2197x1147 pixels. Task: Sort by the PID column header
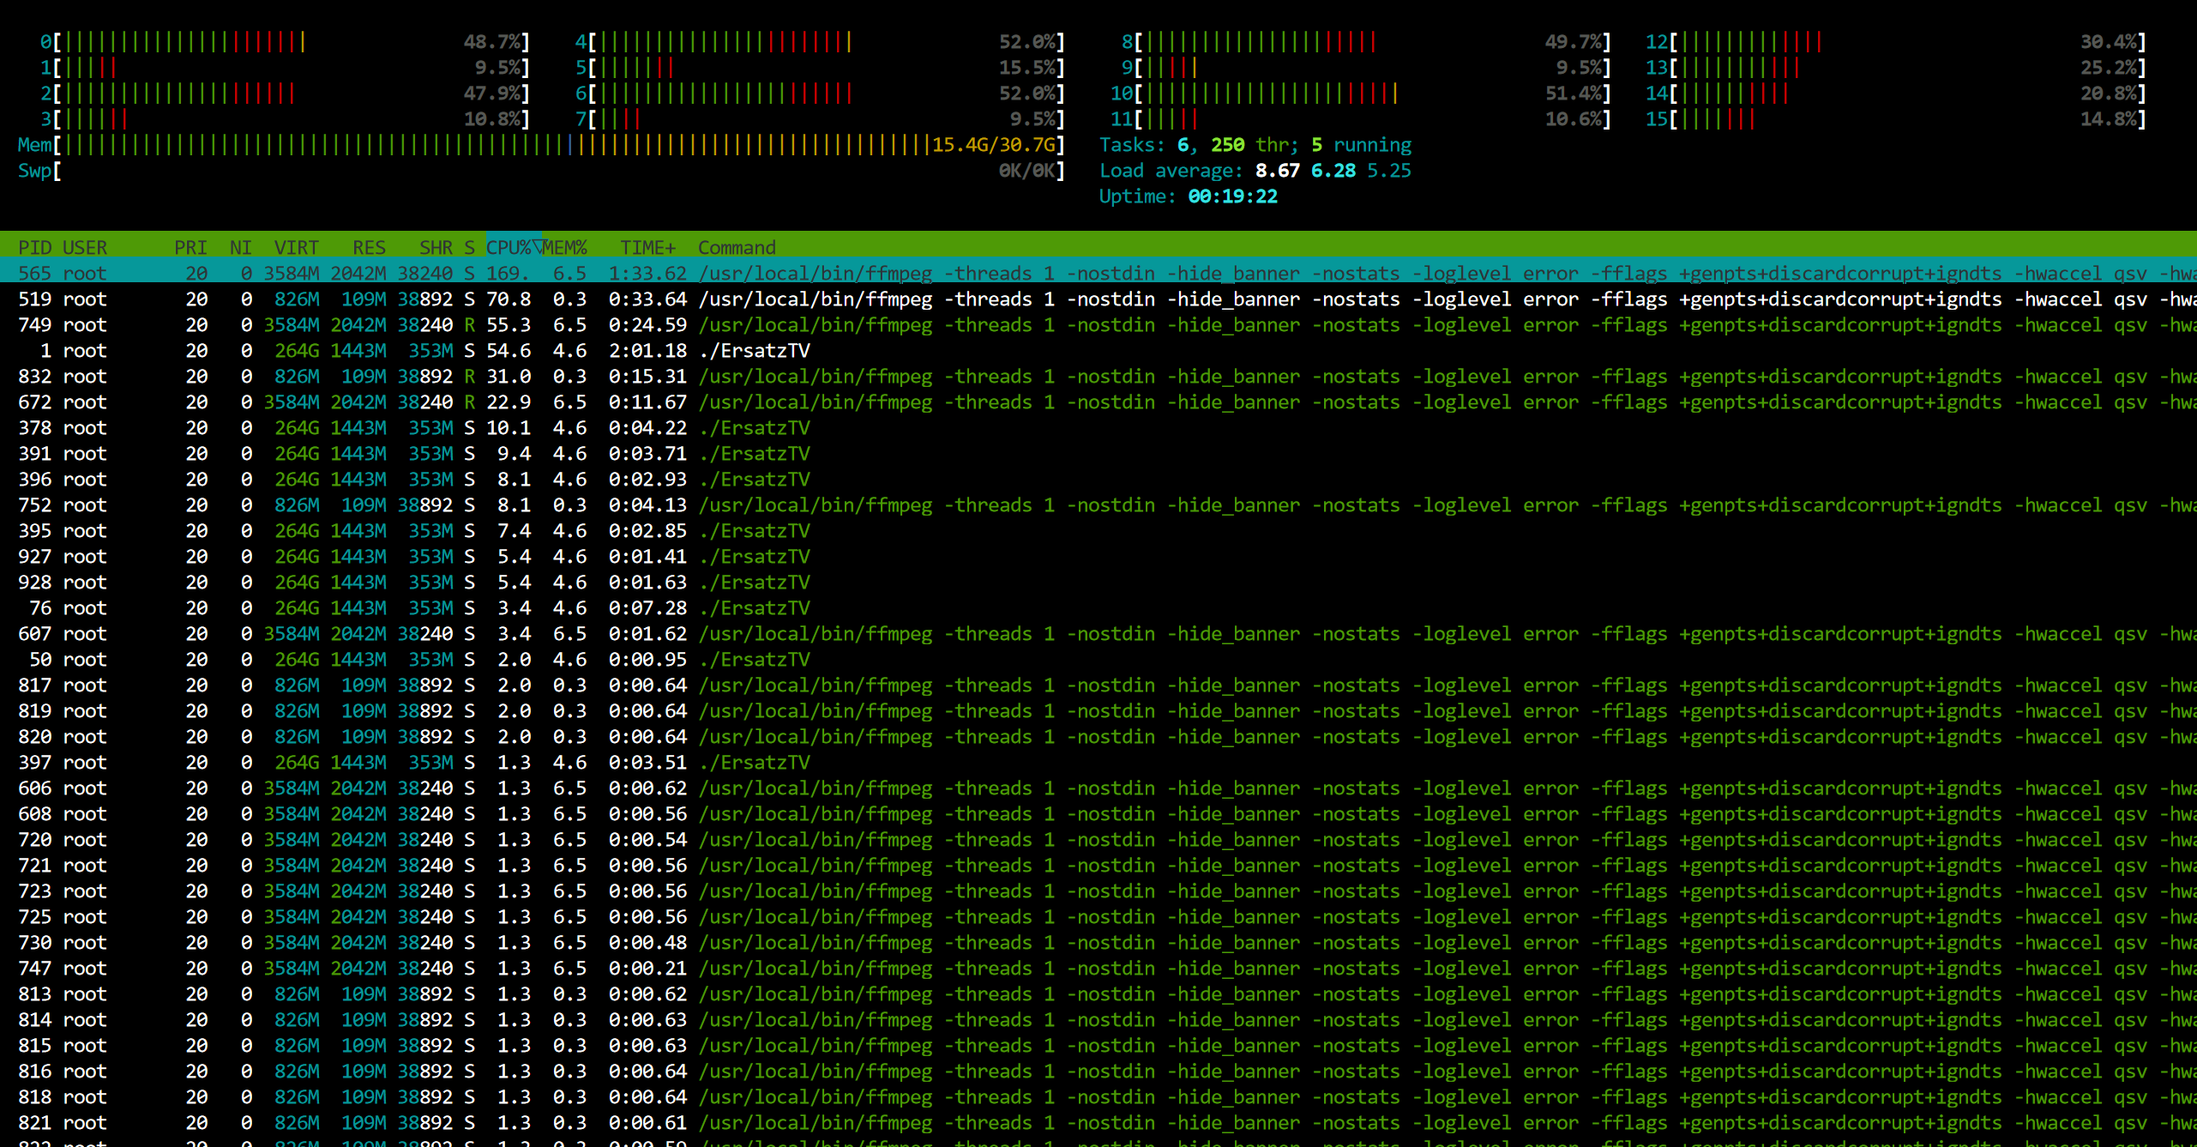[35, 248]
